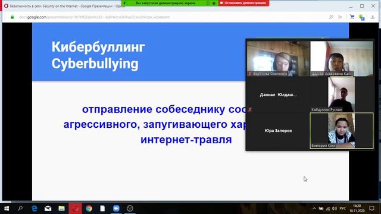Switch to Zoom on the taskbar
381x214 pixels.
pyautogui.click(x=116, y=209)
